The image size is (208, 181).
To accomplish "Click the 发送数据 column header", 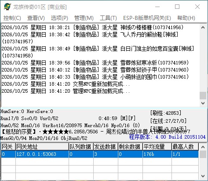I will click(106, 147).
